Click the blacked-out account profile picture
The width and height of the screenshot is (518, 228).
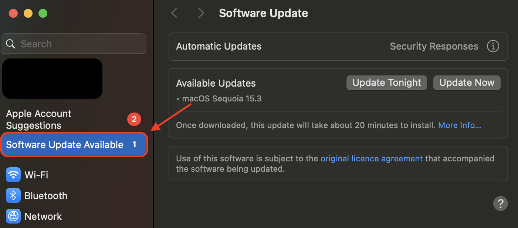[x=52, y=78]
